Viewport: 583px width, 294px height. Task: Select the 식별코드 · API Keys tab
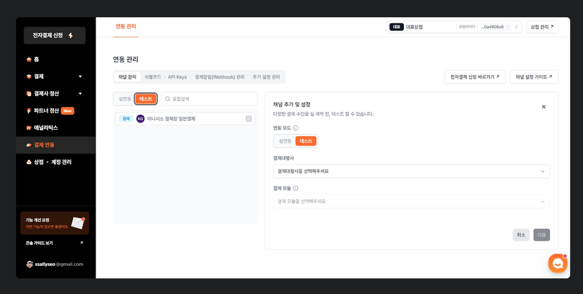(x=166, y=77)
